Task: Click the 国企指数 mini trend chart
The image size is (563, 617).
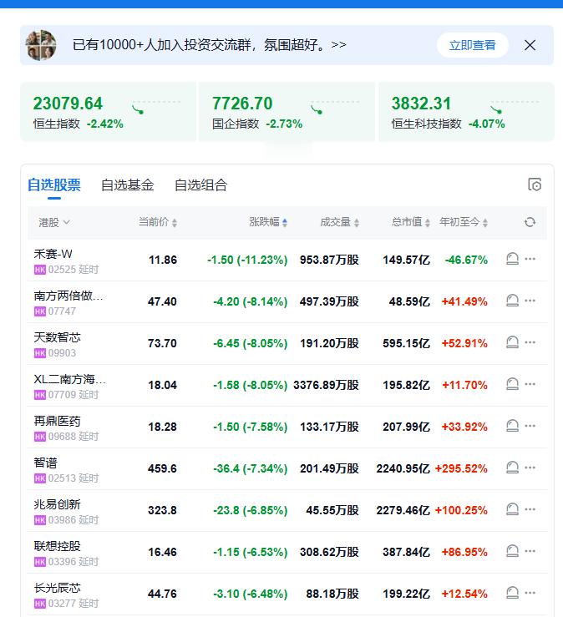Action: click(335, 107)
